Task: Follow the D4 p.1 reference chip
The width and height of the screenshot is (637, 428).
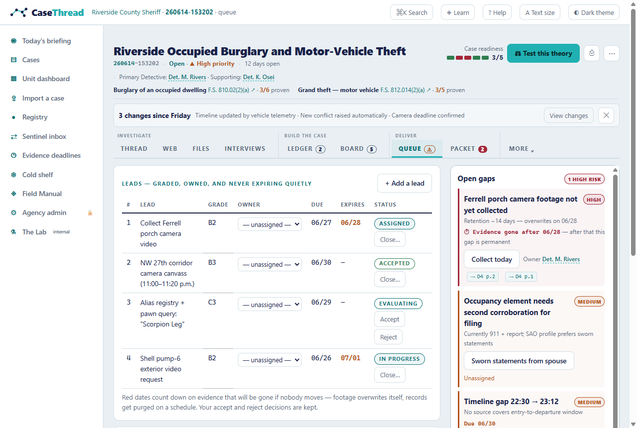Action: tap(521, 277)
